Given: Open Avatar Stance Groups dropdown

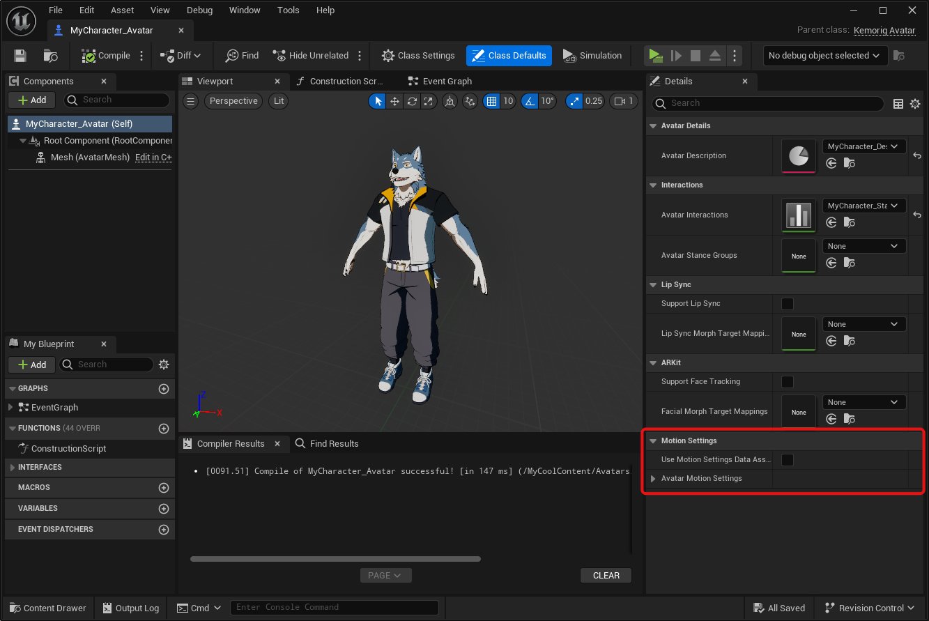Looking at the screenshot, I should coord(864,246).
